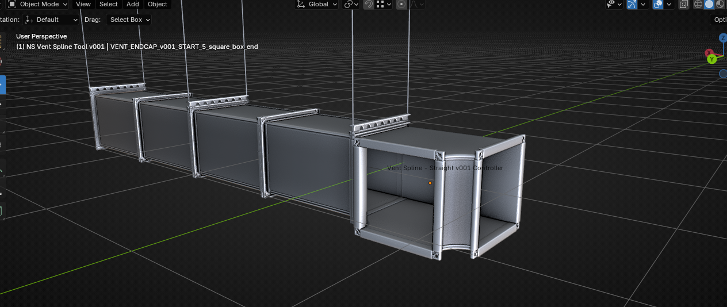
Task: Toggle proportional editing
Action: [401, 4]
